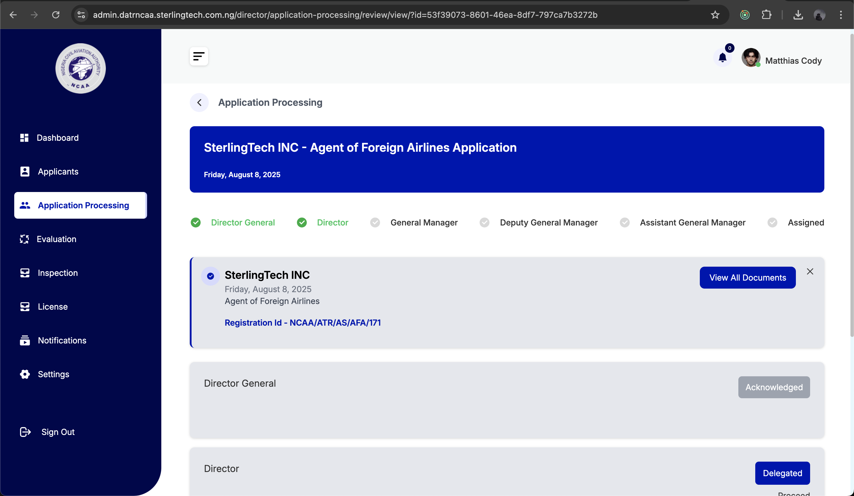Select the Director General stage label
This screenshot has height=496, width=854.
[243, 223]
